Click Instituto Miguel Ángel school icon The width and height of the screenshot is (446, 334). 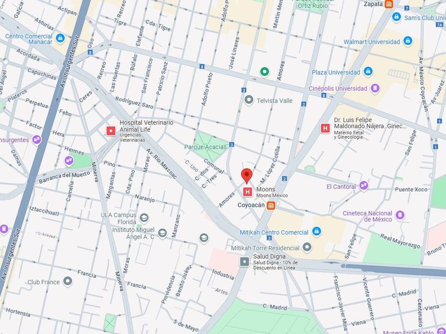tap(162, 233)
